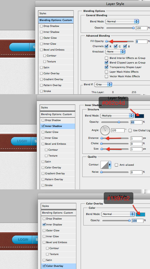Check Gradient Overlay in the Advanced Blending dialog
Screen dimensions: 150x269
pyautogui.click(x=41, y=79)
